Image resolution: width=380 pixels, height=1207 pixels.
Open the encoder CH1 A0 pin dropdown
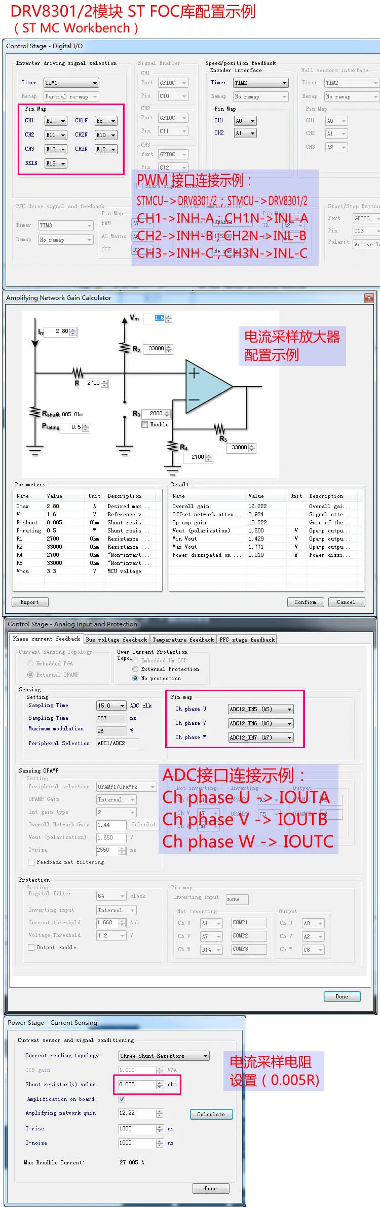[x=245, y=121]
